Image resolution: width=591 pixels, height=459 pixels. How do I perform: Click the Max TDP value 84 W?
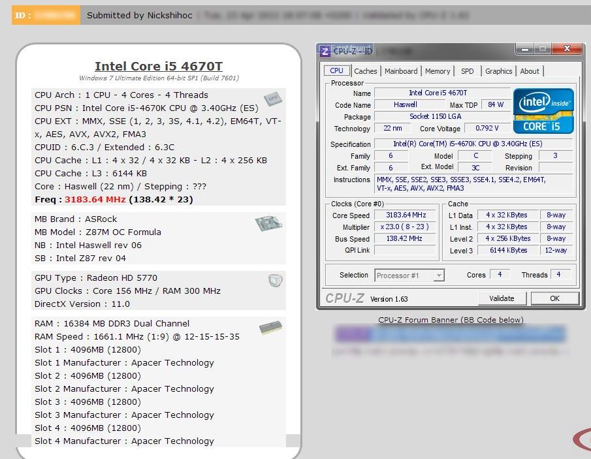(496, 104)
